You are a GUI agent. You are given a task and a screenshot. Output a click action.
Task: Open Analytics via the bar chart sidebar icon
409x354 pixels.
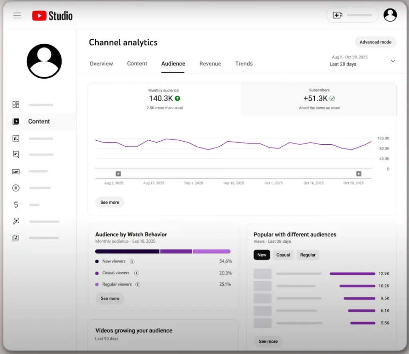[x=16, y=138]
